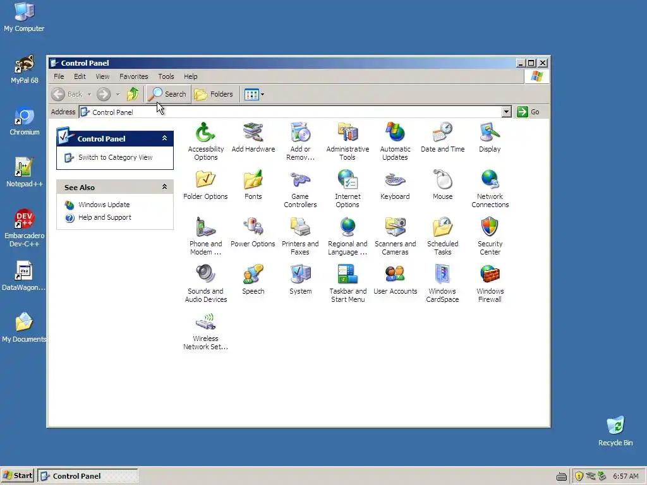Image resolution: width=647 pixels, height=485 pixels.
Task: Open Regional and Language Options icon
Action: click(348, 236)
